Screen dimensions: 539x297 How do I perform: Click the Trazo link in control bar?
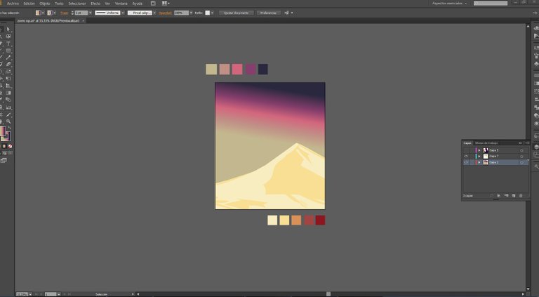[65, 13]
